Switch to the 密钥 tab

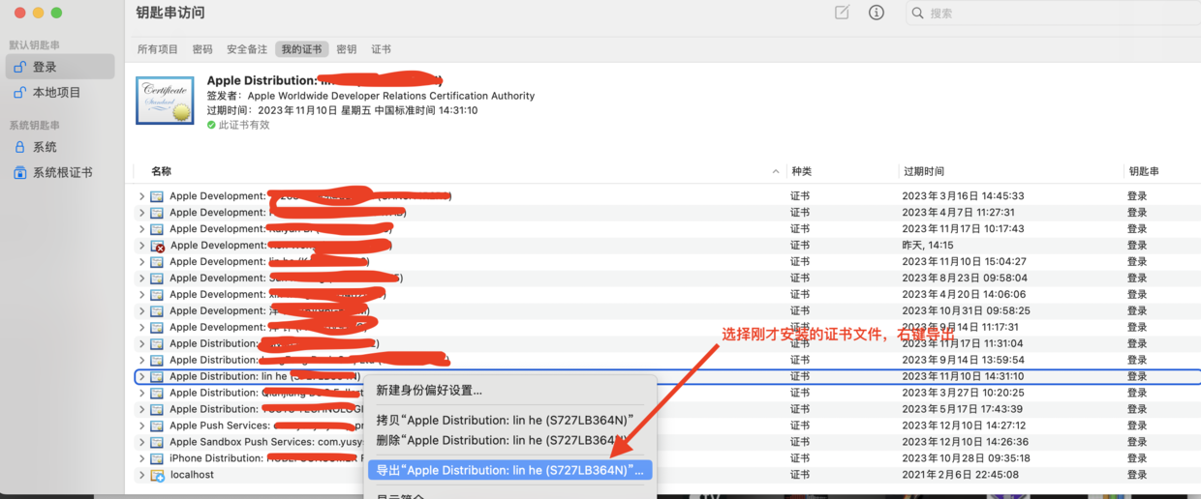(x=347, y=49)
